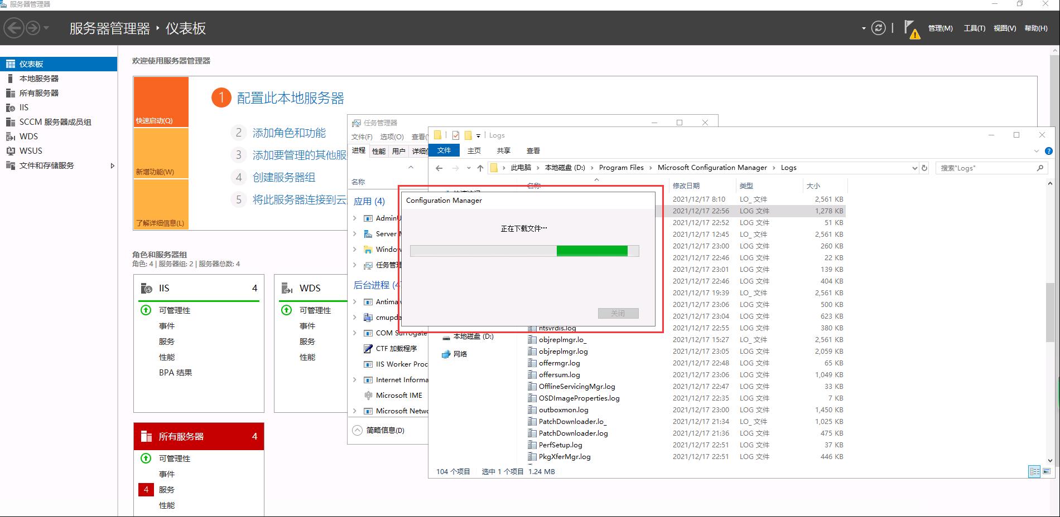Click the 配置此本地服务器 link
This screenshot has height=517, width=1060.
[x=290, y=98]
